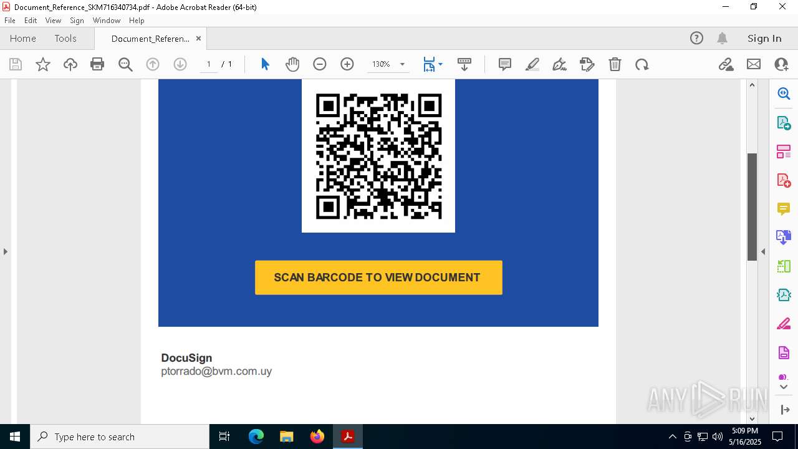This screenshot has width=798, height=449.
Task: Activate the selection arrow tool
Action: [x=265, y=64]
